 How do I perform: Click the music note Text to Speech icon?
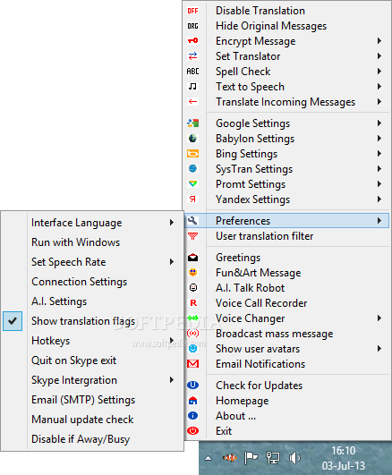192,87
